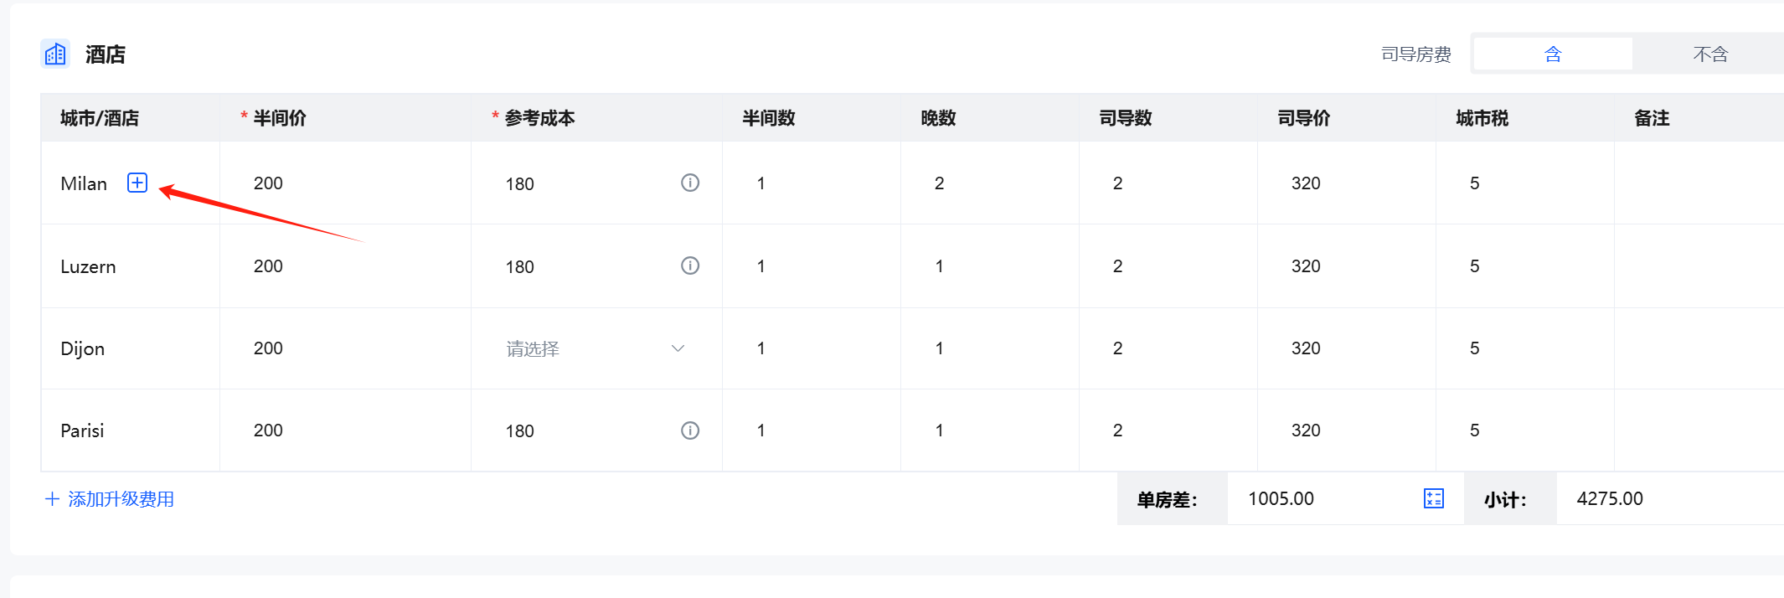Image resolution: width=1784 pixels, height=598 pixels.
Task: Click the 参考成本 column header
Action: pos(539,118)
